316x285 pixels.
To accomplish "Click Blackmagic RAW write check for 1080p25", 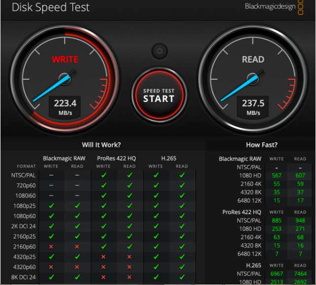I will coord(51,206).
